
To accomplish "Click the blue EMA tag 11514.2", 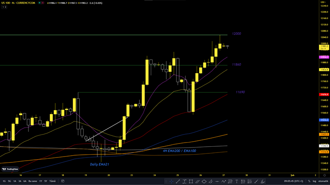I will [x=324, y=120].
